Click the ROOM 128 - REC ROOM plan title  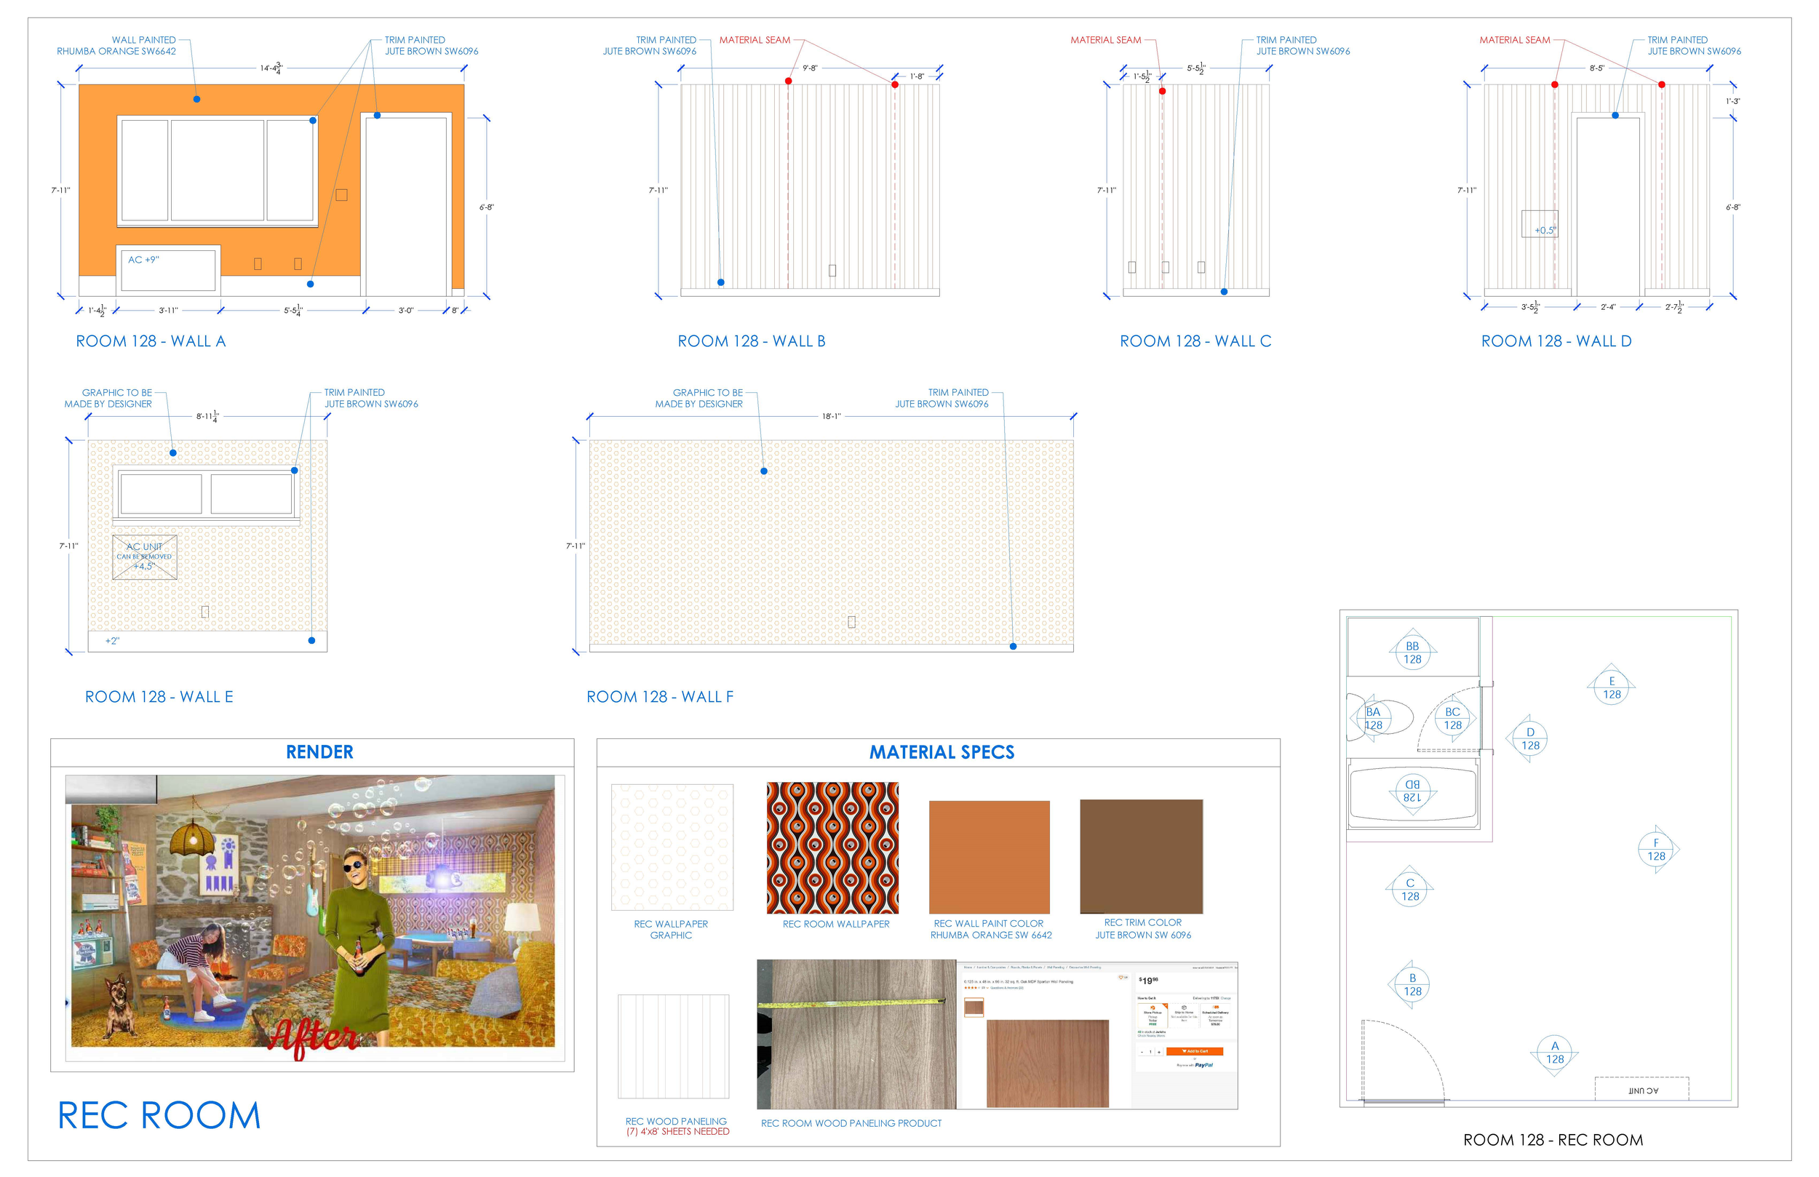click(1553, 1140)
